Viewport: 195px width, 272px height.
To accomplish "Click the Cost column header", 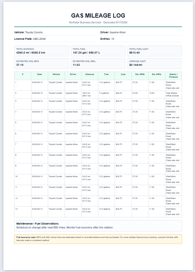I will coord(123,74).
